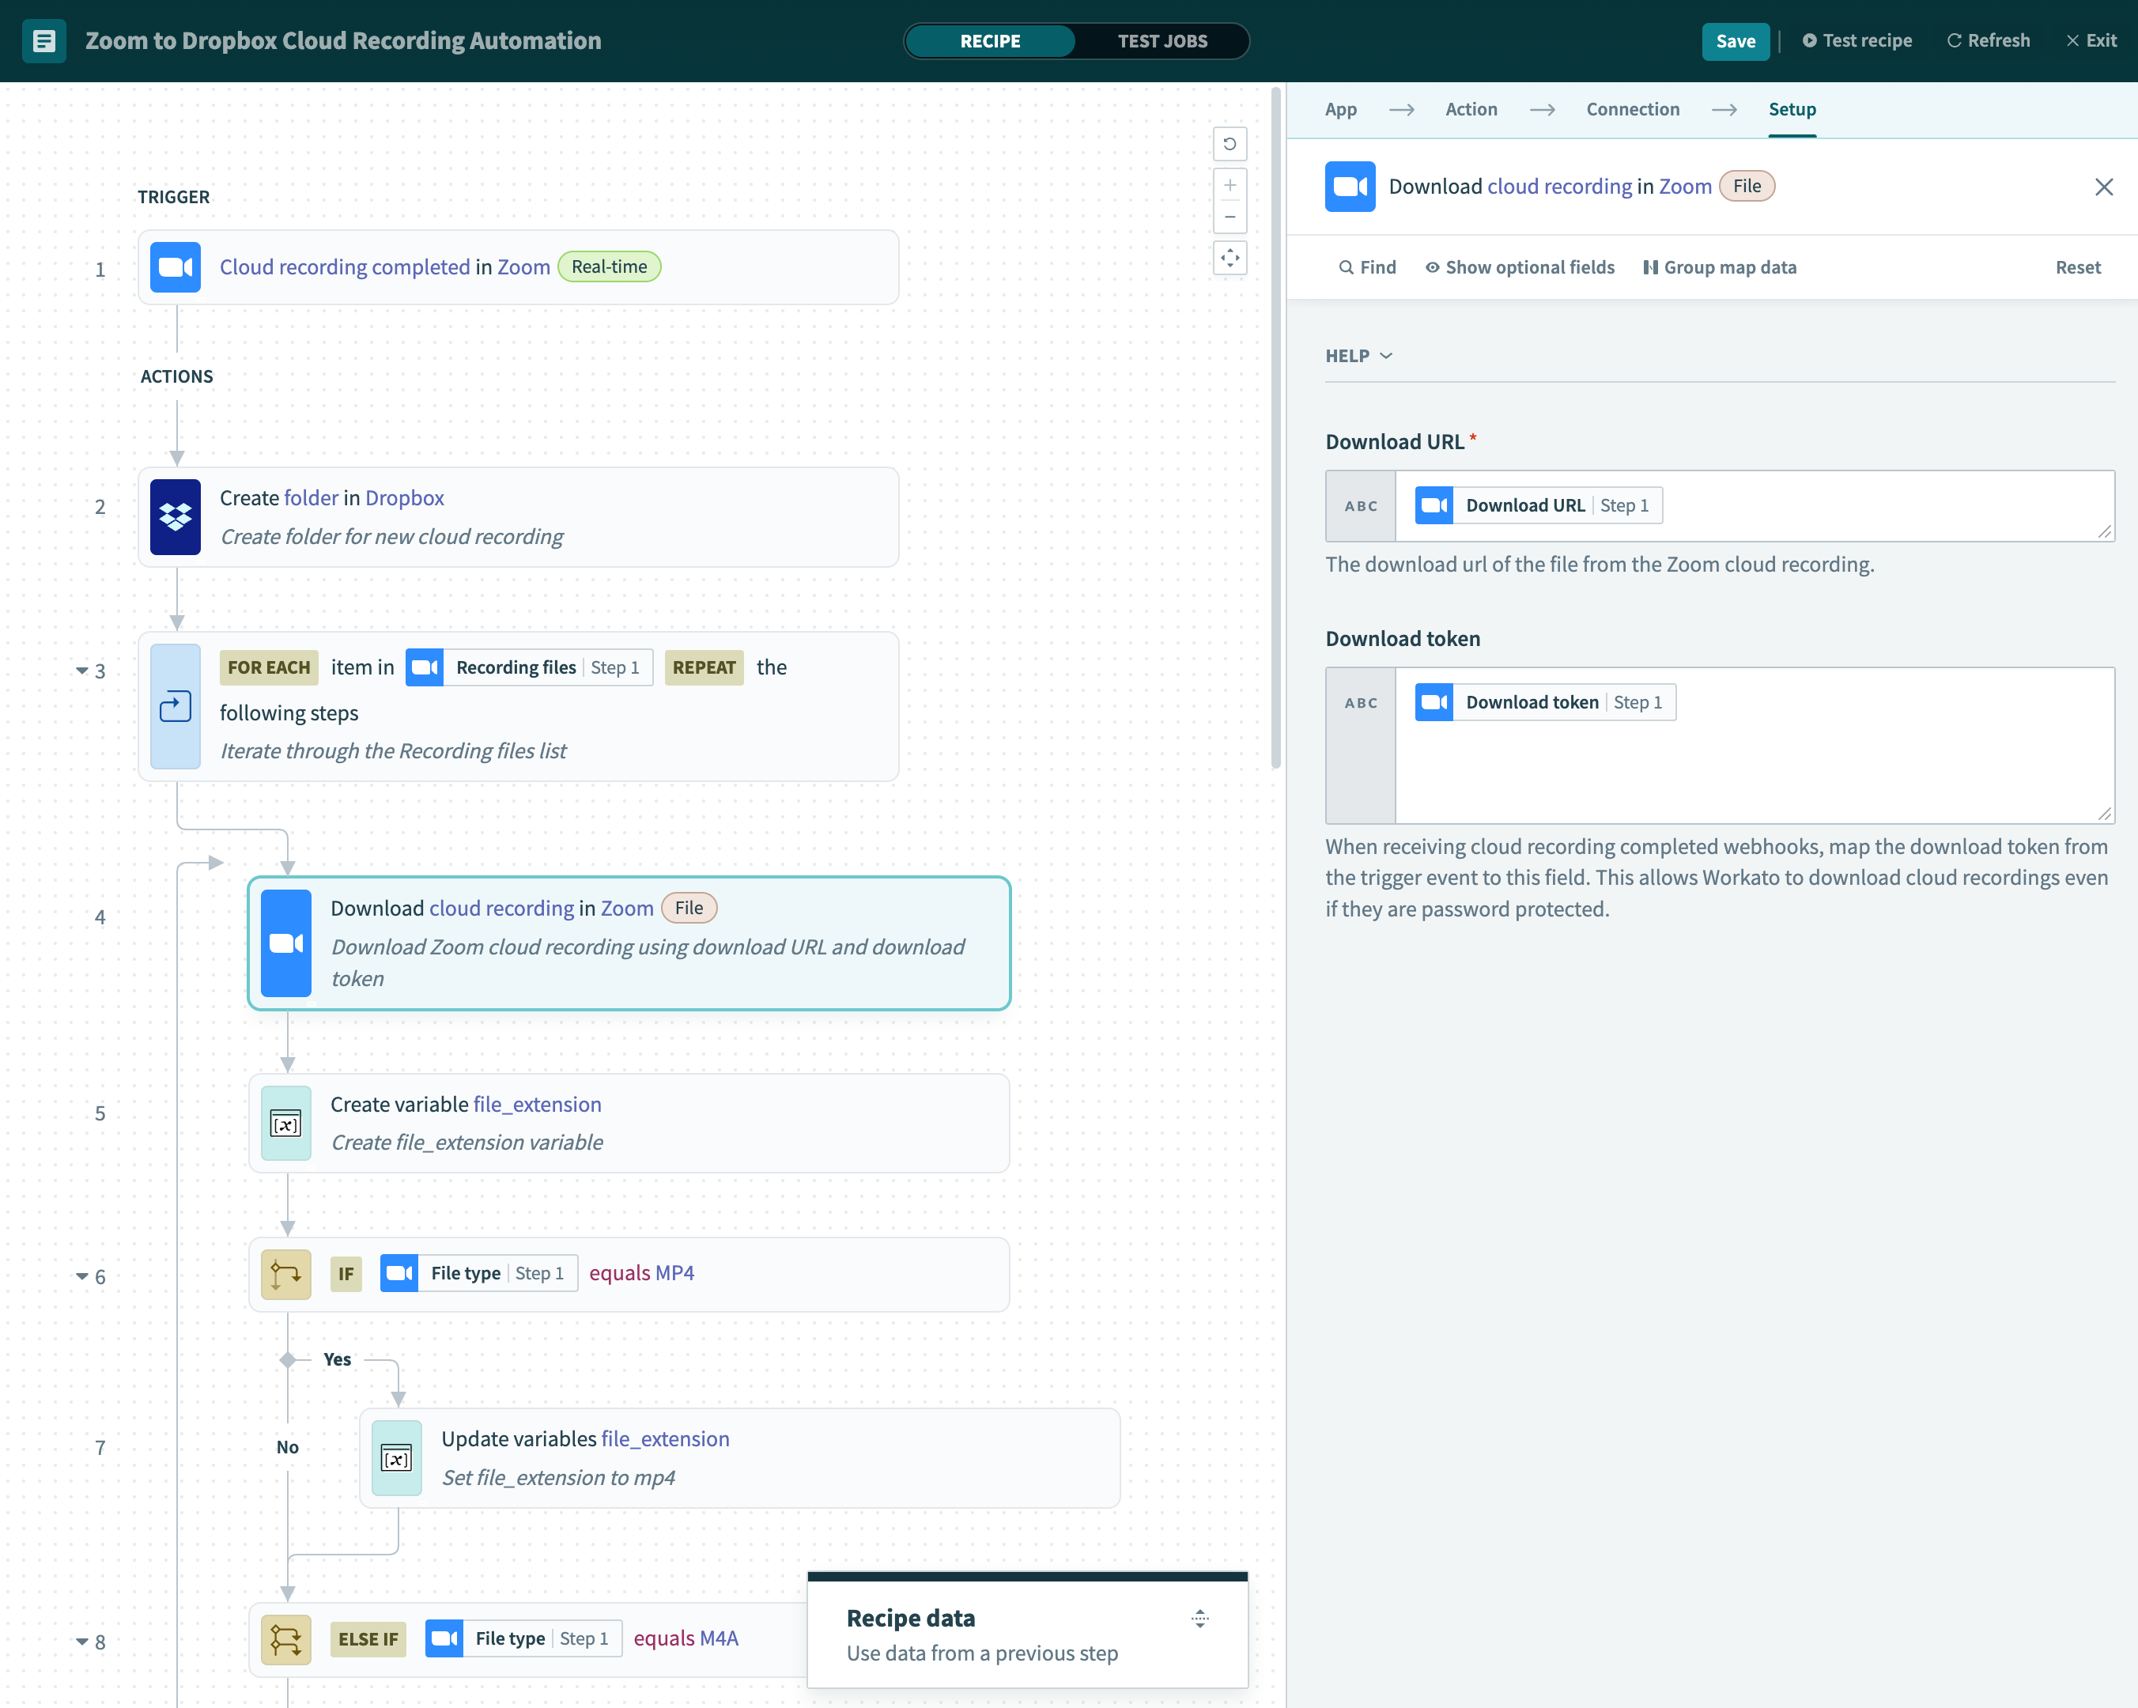Show optional fields in setup panel
Screen dimensions: 2138x1708
click(1519, 266)
